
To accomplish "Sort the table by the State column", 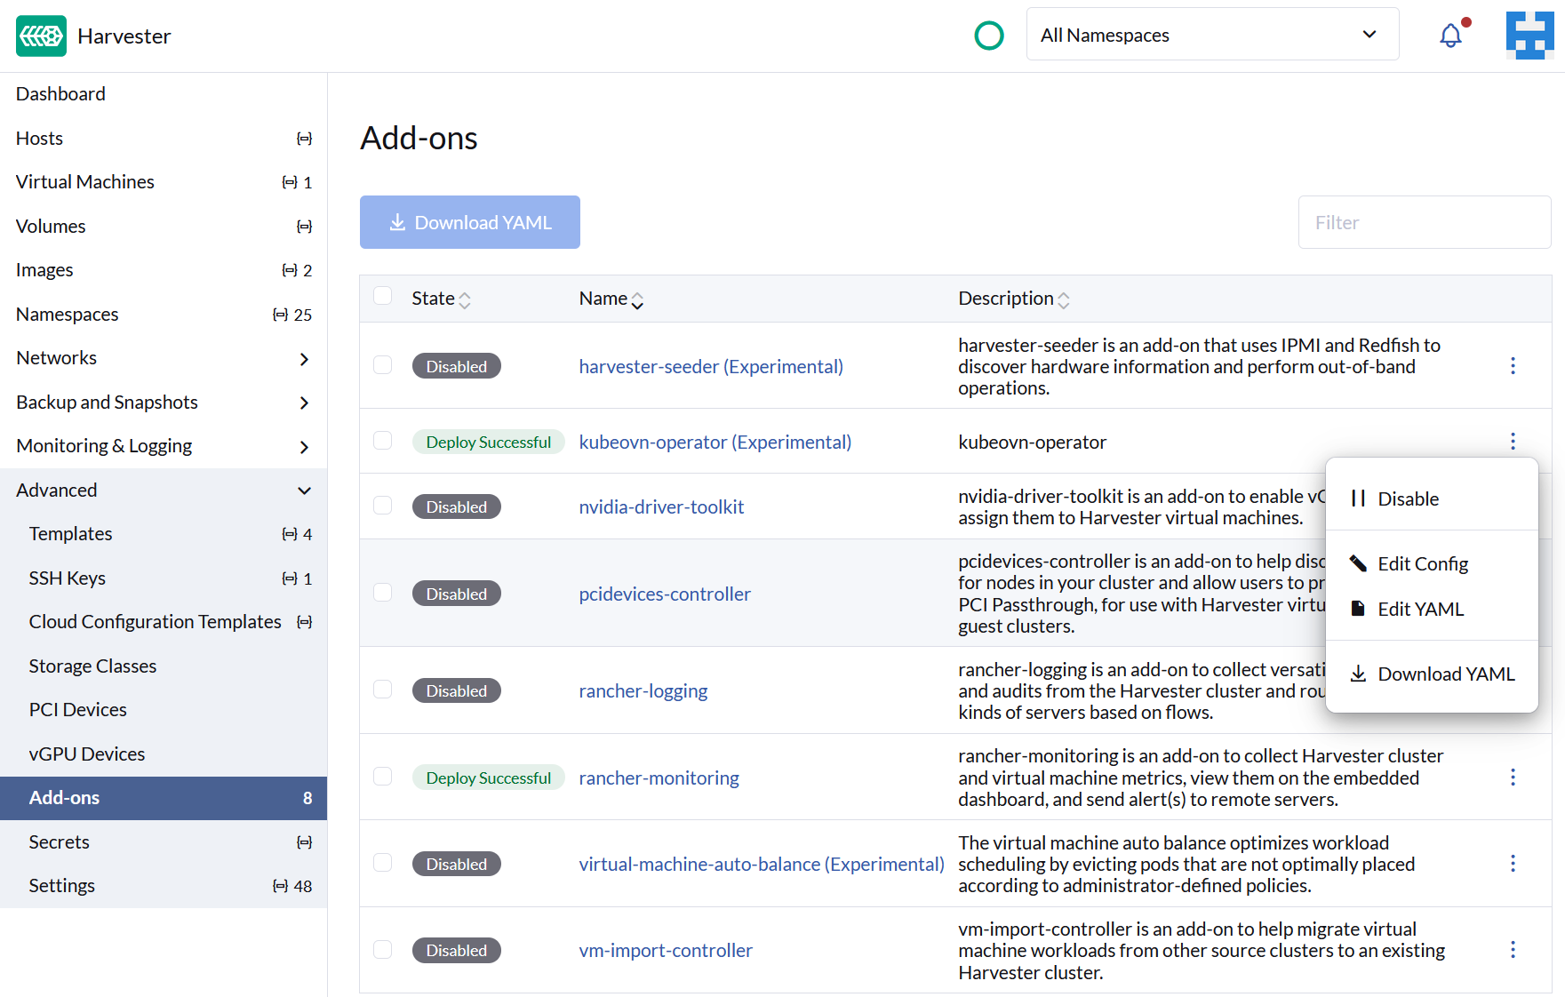I will 441,298.
